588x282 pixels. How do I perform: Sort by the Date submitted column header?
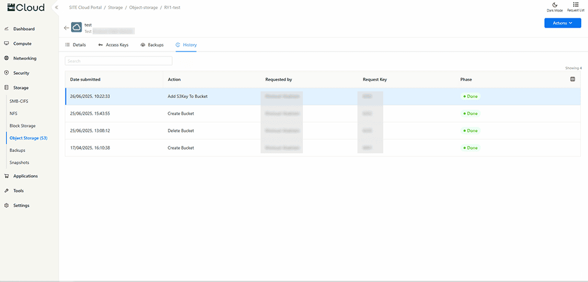point(85,79)
